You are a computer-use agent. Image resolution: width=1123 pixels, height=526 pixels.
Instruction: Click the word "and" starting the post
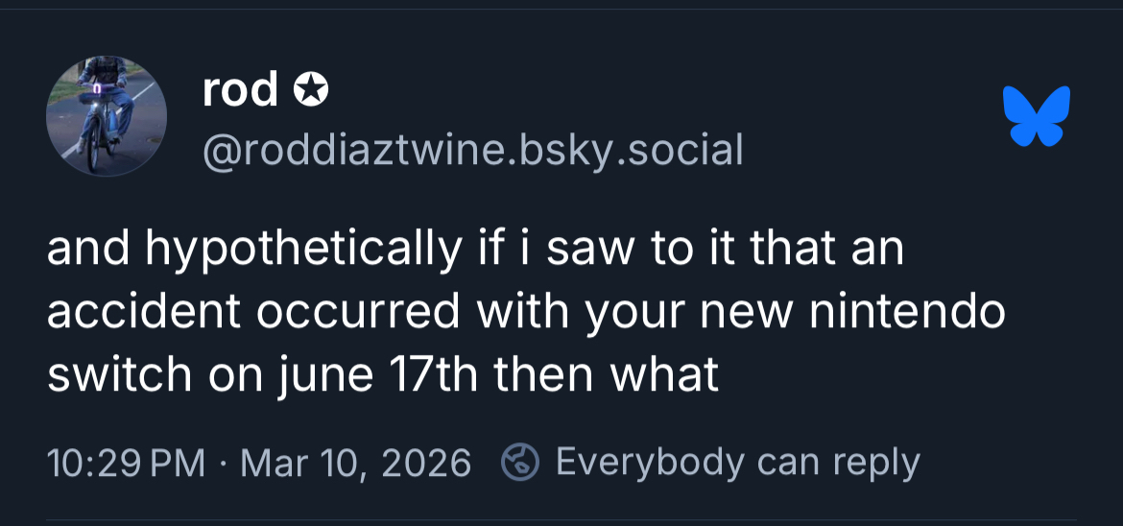88,251
